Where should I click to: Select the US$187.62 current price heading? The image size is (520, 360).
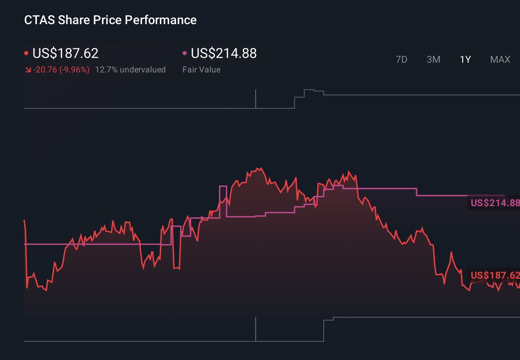[65, 53]
